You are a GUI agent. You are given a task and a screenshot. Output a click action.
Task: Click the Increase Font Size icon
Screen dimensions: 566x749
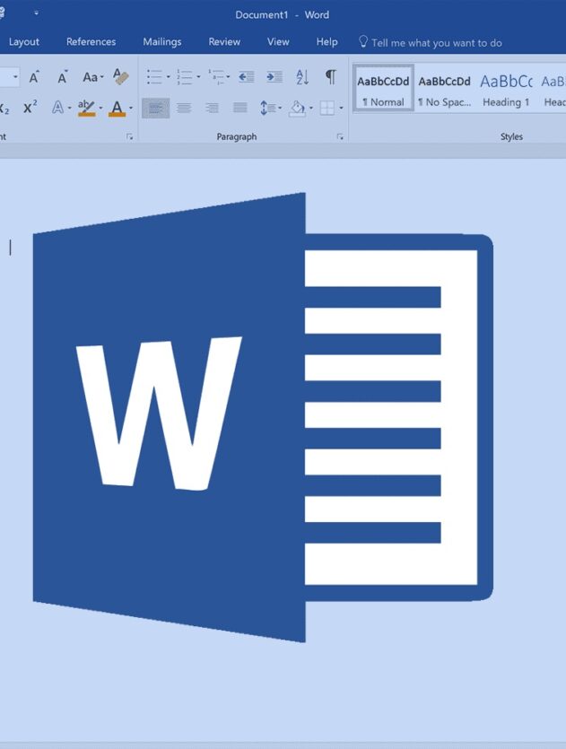click(34, 77)
